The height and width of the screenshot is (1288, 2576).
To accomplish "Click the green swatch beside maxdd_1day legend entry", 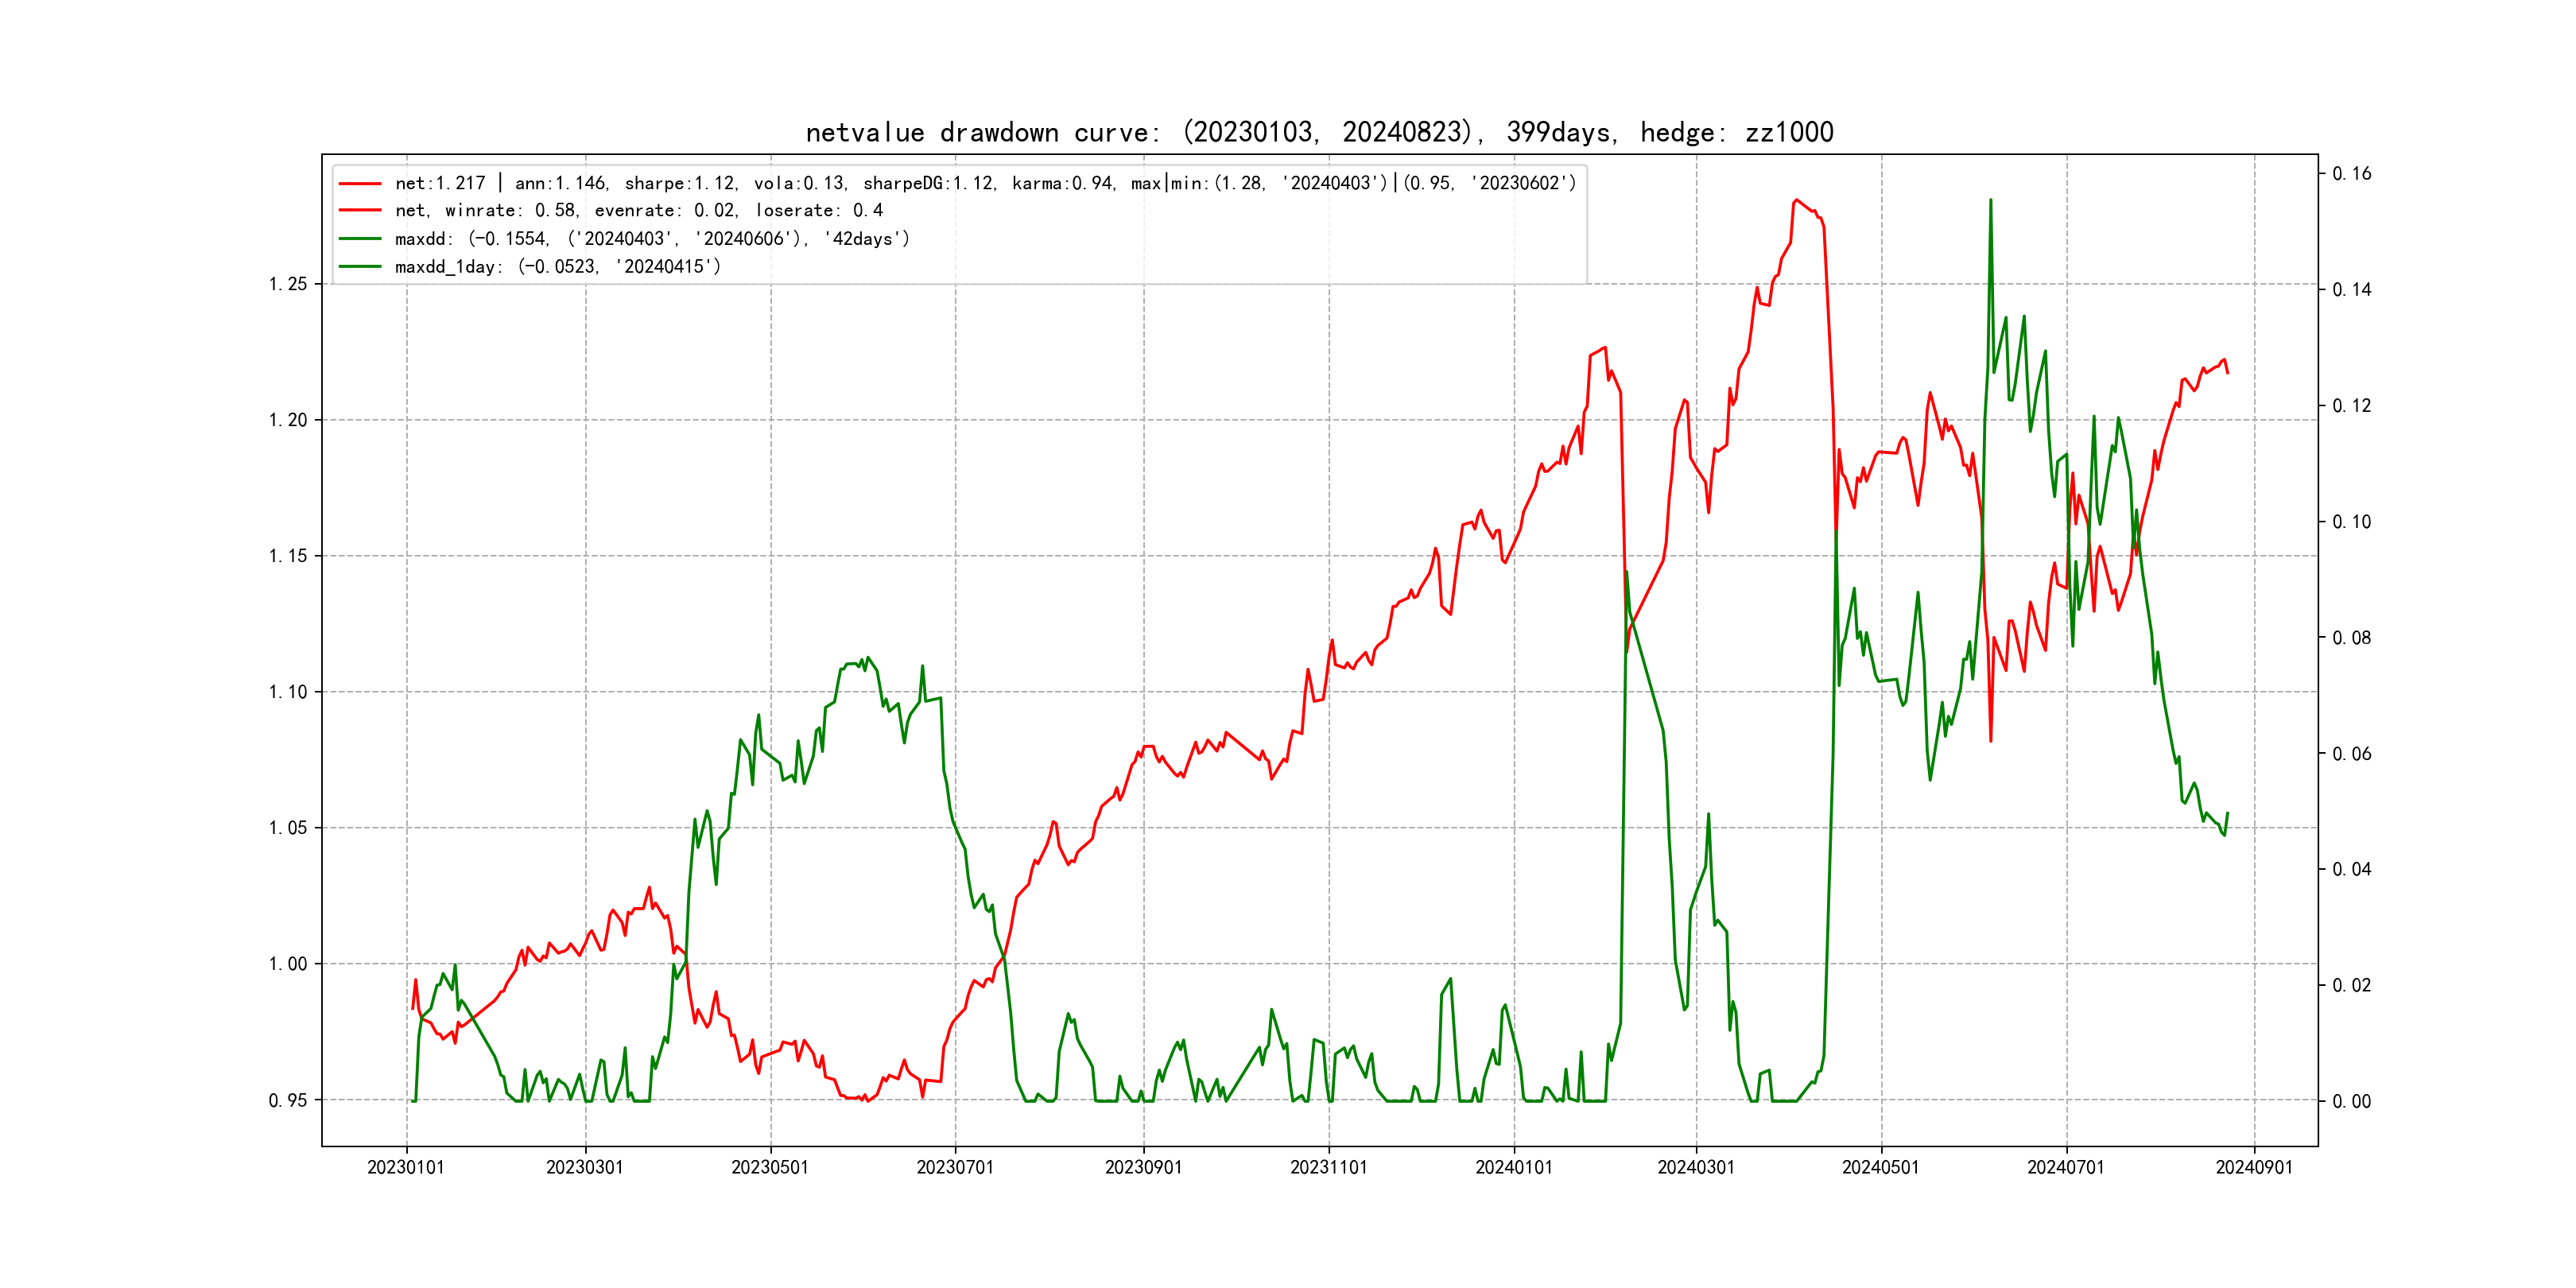I will tap(360, 267).
